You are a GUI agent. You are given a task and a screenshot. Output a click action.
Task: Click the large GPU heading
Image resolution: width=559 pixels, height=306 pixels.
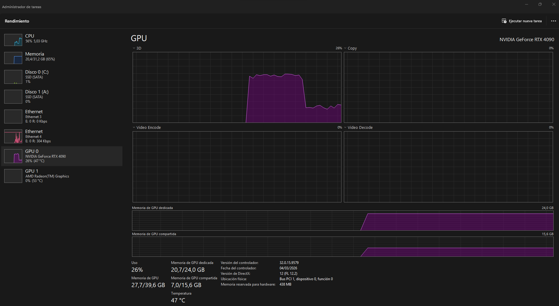(139, 38)
